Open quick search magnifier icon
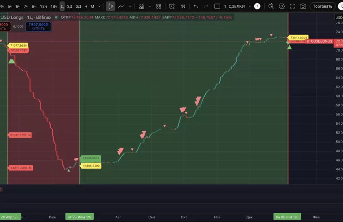Viewport: 343px width, 222px height. (271, 6)
